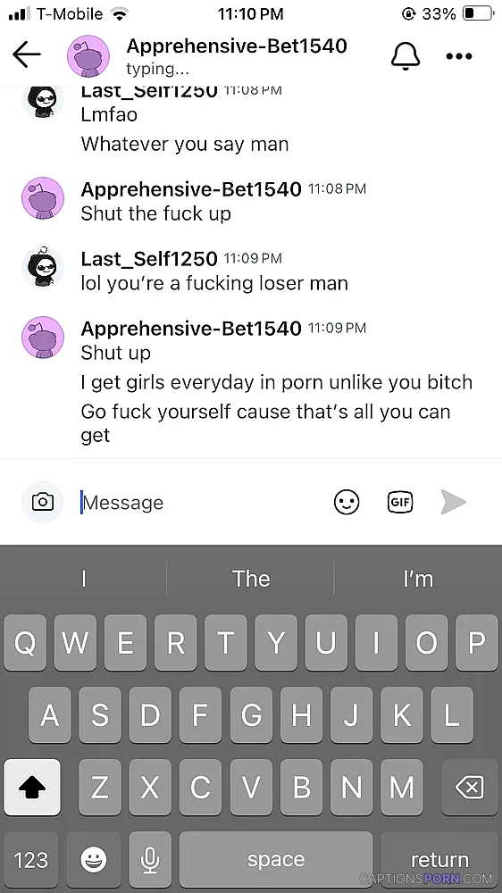Image resolution: width=502 pixels, height=893 pixels.
Task: Open the notification bell settings
Action: (x=406, y=55)
